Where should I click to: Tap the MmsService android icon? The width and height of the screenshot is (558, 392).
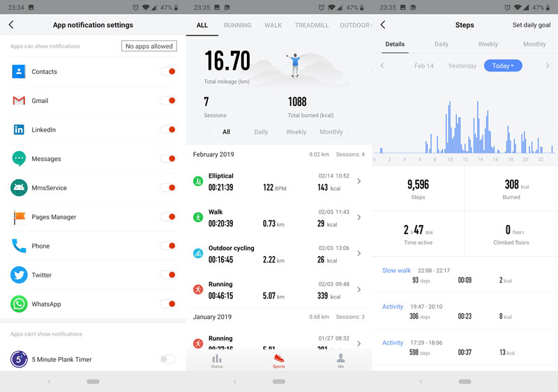[x=19, y=188]
